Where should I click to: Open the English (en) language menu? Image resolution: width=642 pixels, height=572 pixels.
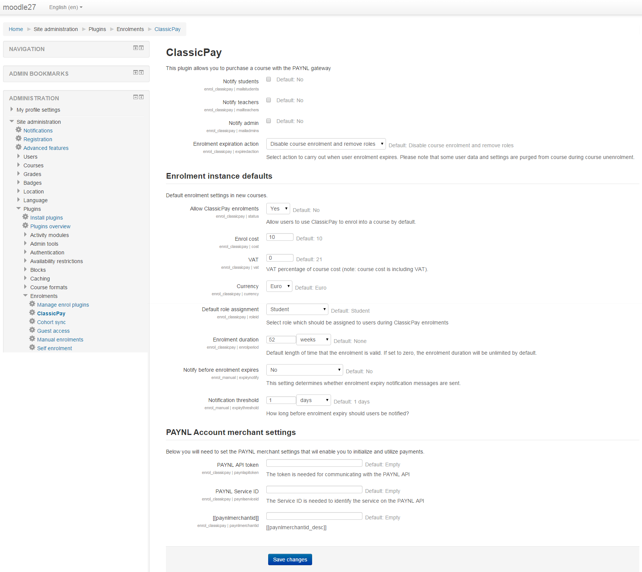point(66,7)
